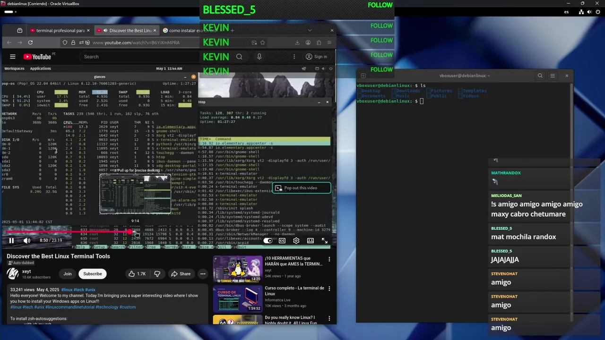Open options for 'Do you really know Linux' video
The width and height of the screenshot is (605, 340).
tap(329, 319)
